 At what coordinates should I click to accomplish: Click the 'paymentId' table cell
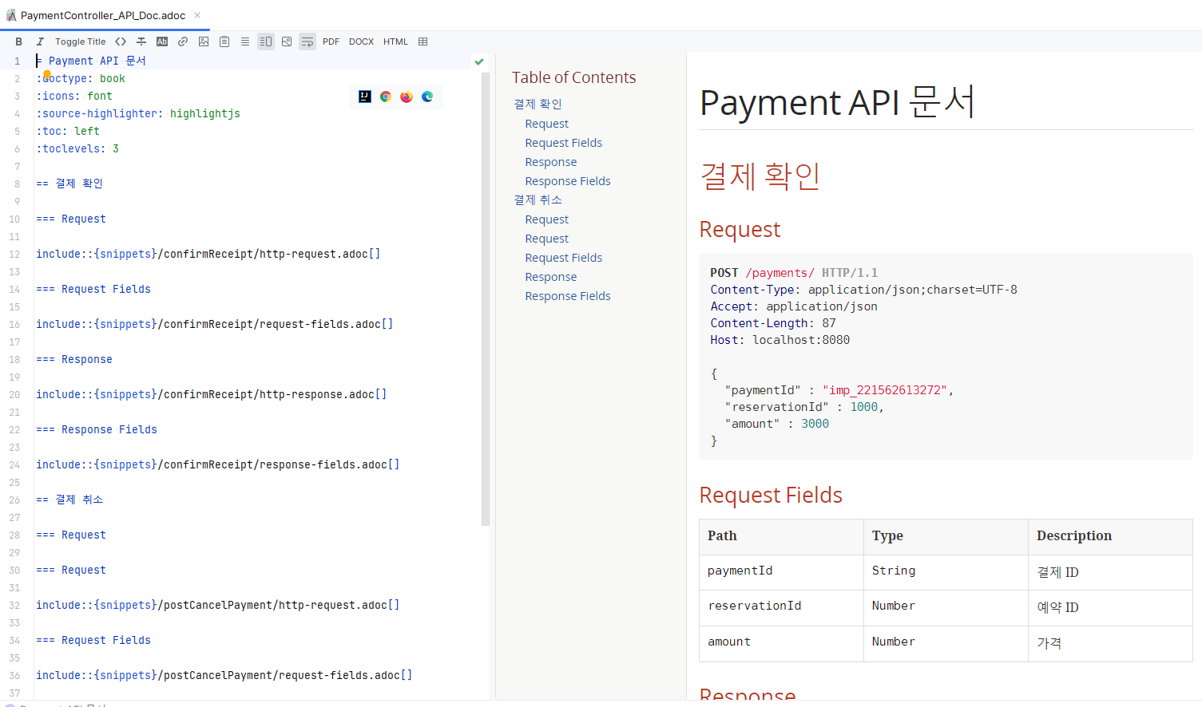pyautogui.click(x=781, y=572)
